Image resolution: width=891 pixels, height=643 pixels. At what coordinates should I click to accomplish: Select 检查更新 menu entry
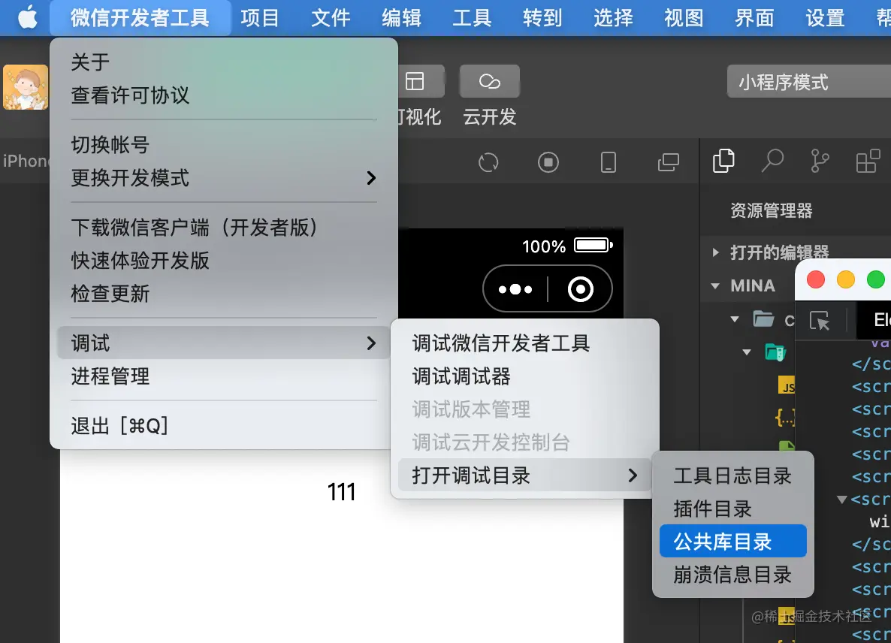coord(224,293)
